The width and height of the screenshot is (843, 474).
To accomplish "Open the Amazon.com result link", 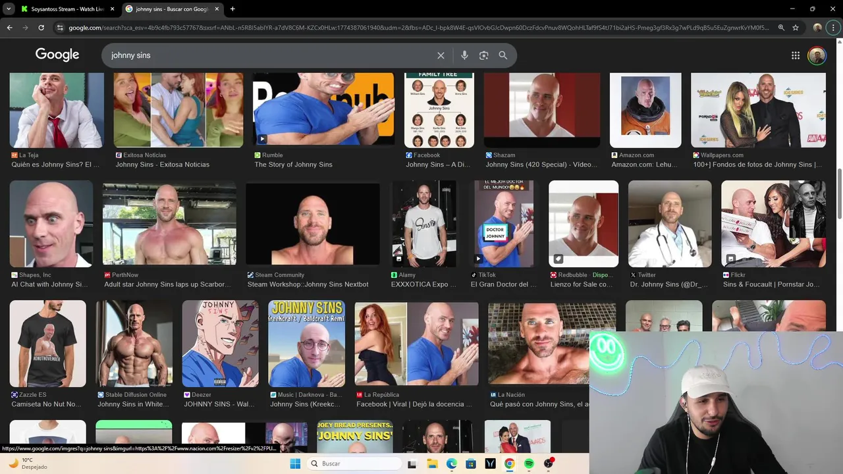I will pyautogui.click(x=643, y=165).
